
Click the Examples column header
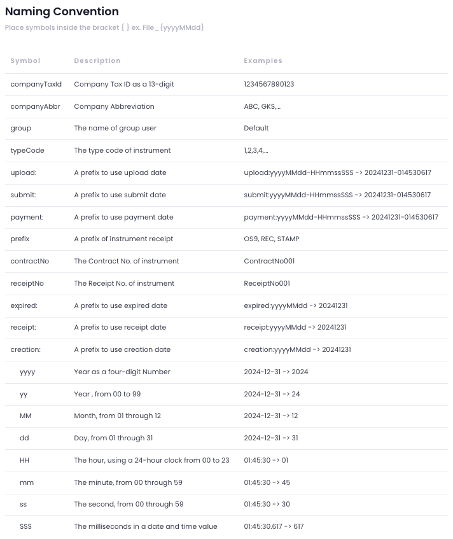tap(263, 61)
